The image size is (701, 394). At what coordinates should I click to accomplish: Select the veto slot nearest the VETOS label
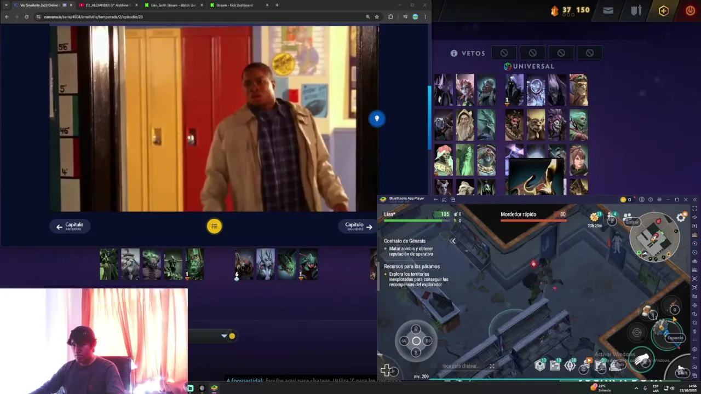(x=504, y=53)
